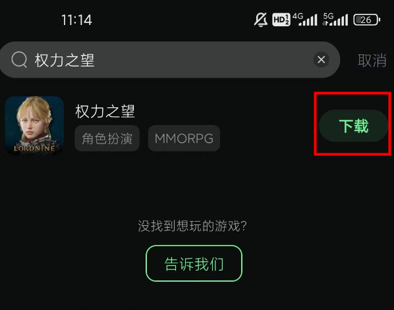Tap the muted bell notification icon
This screenshot has height=310, width=394.
click(261, 20)
